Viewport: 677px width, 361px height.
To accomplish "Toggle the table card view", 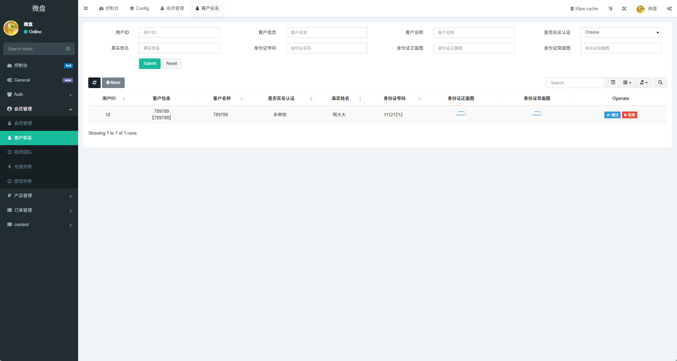I will [x=613, y=83].
